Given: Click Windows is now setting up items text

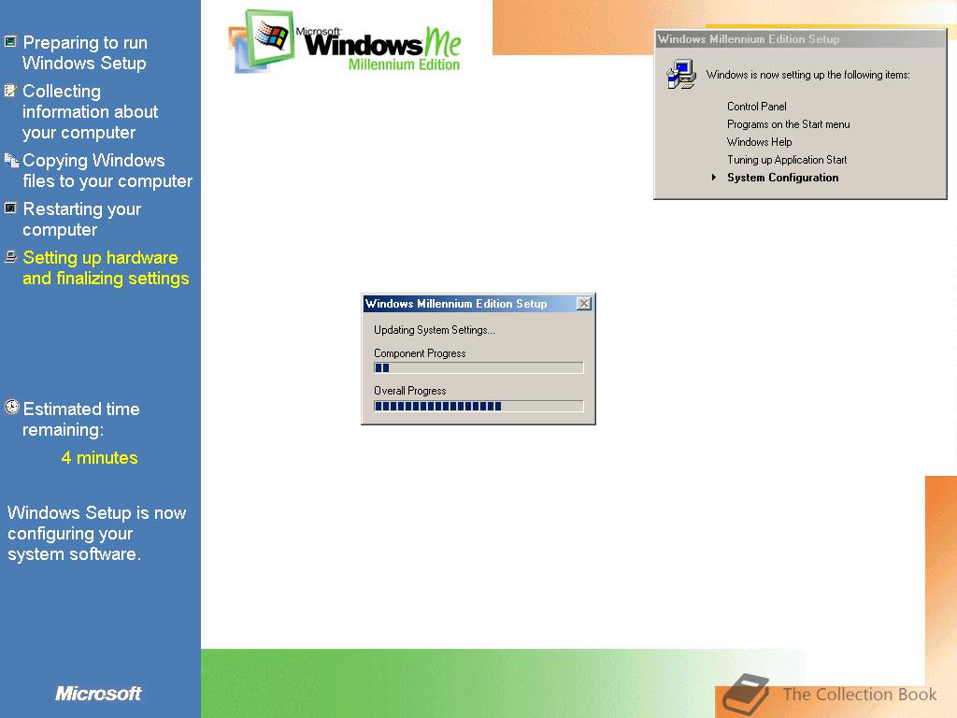Looking at the screenshot, I should point(807,75).
